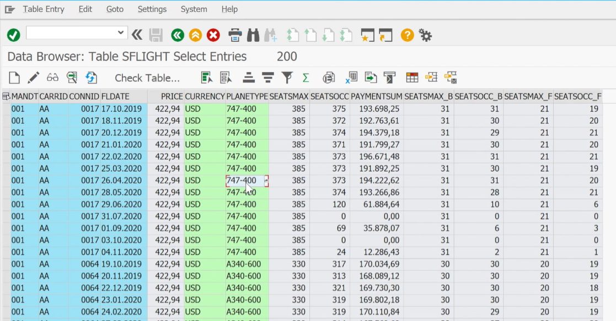
Task: Click the red Cancel icon
Action: [213, 35]
